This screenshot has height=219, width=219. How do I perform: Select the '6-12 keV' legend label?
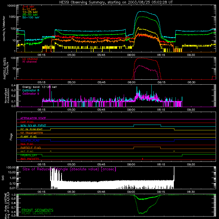[29, 9]
